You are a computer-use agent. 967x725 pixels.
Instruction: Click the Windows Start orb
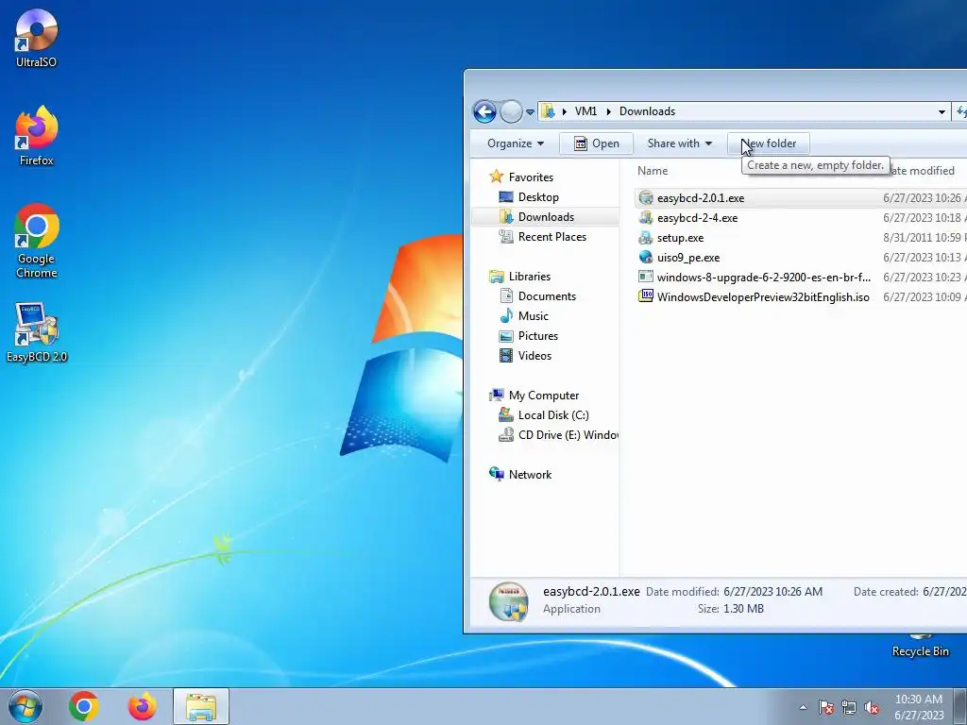(25, 706)
